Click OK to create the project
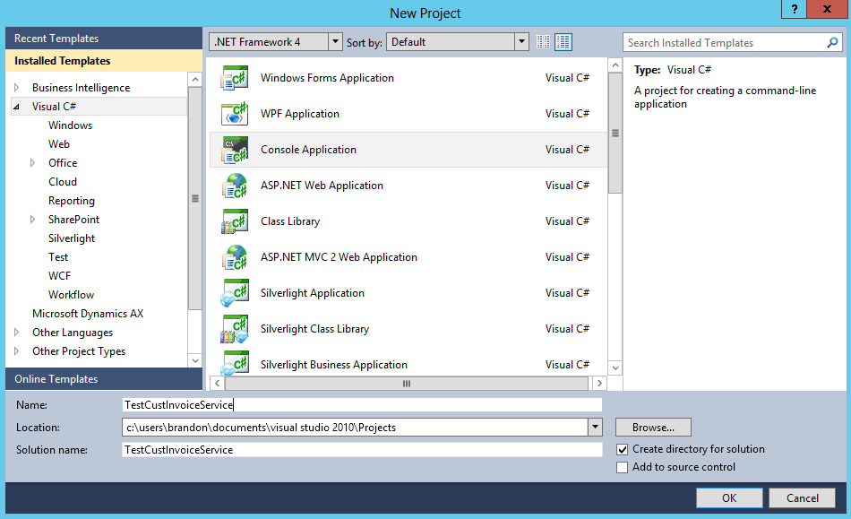 (x=729, y=497)
